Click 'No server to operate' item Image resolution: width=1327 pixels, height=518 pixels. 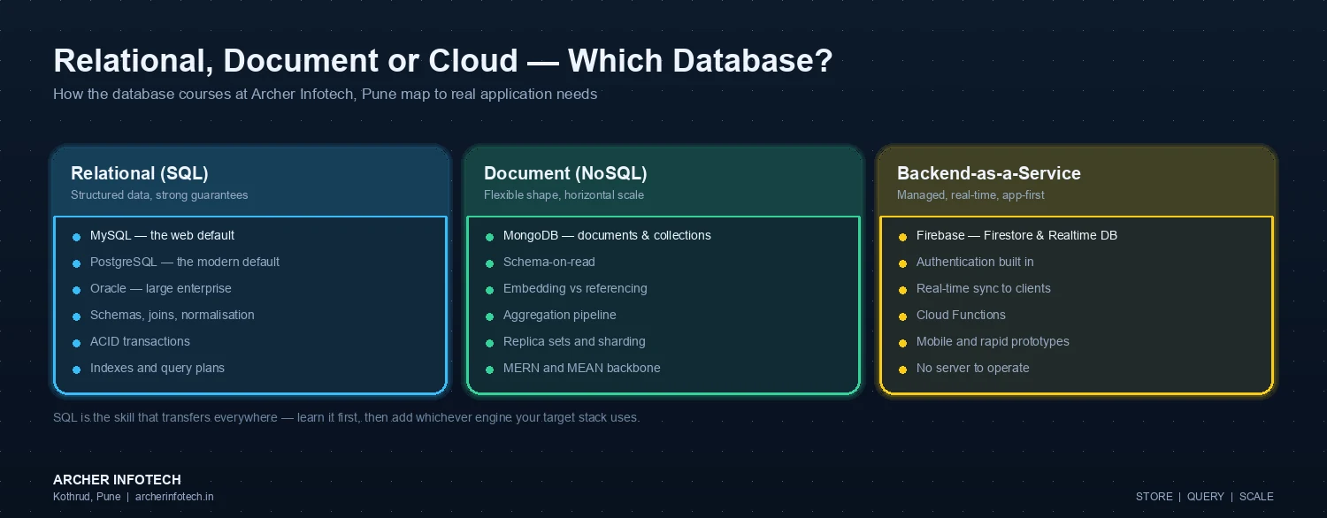(x=973, y=369)
